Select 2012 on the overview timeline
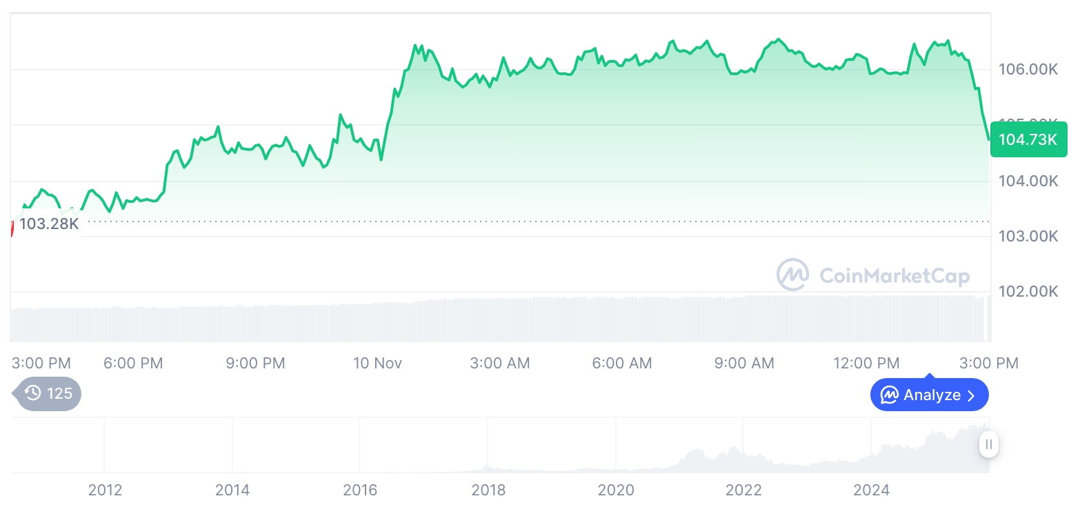Image resolution: width=1080 pixels, height=505 pixels. [x=105, y=491]
